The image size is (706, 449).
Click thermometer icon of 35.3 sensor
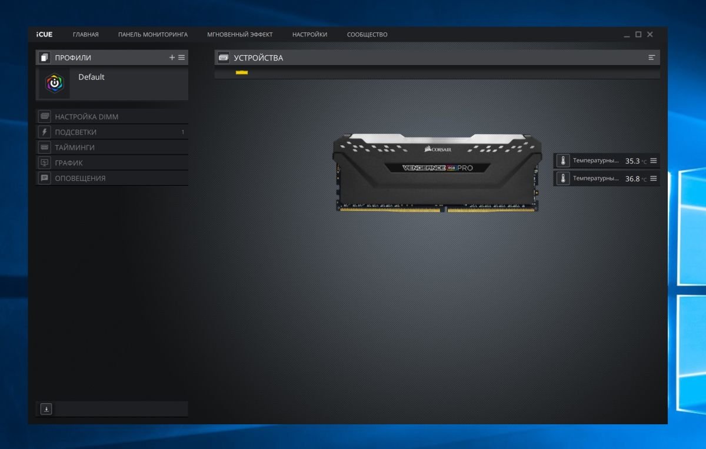point(563,161)
